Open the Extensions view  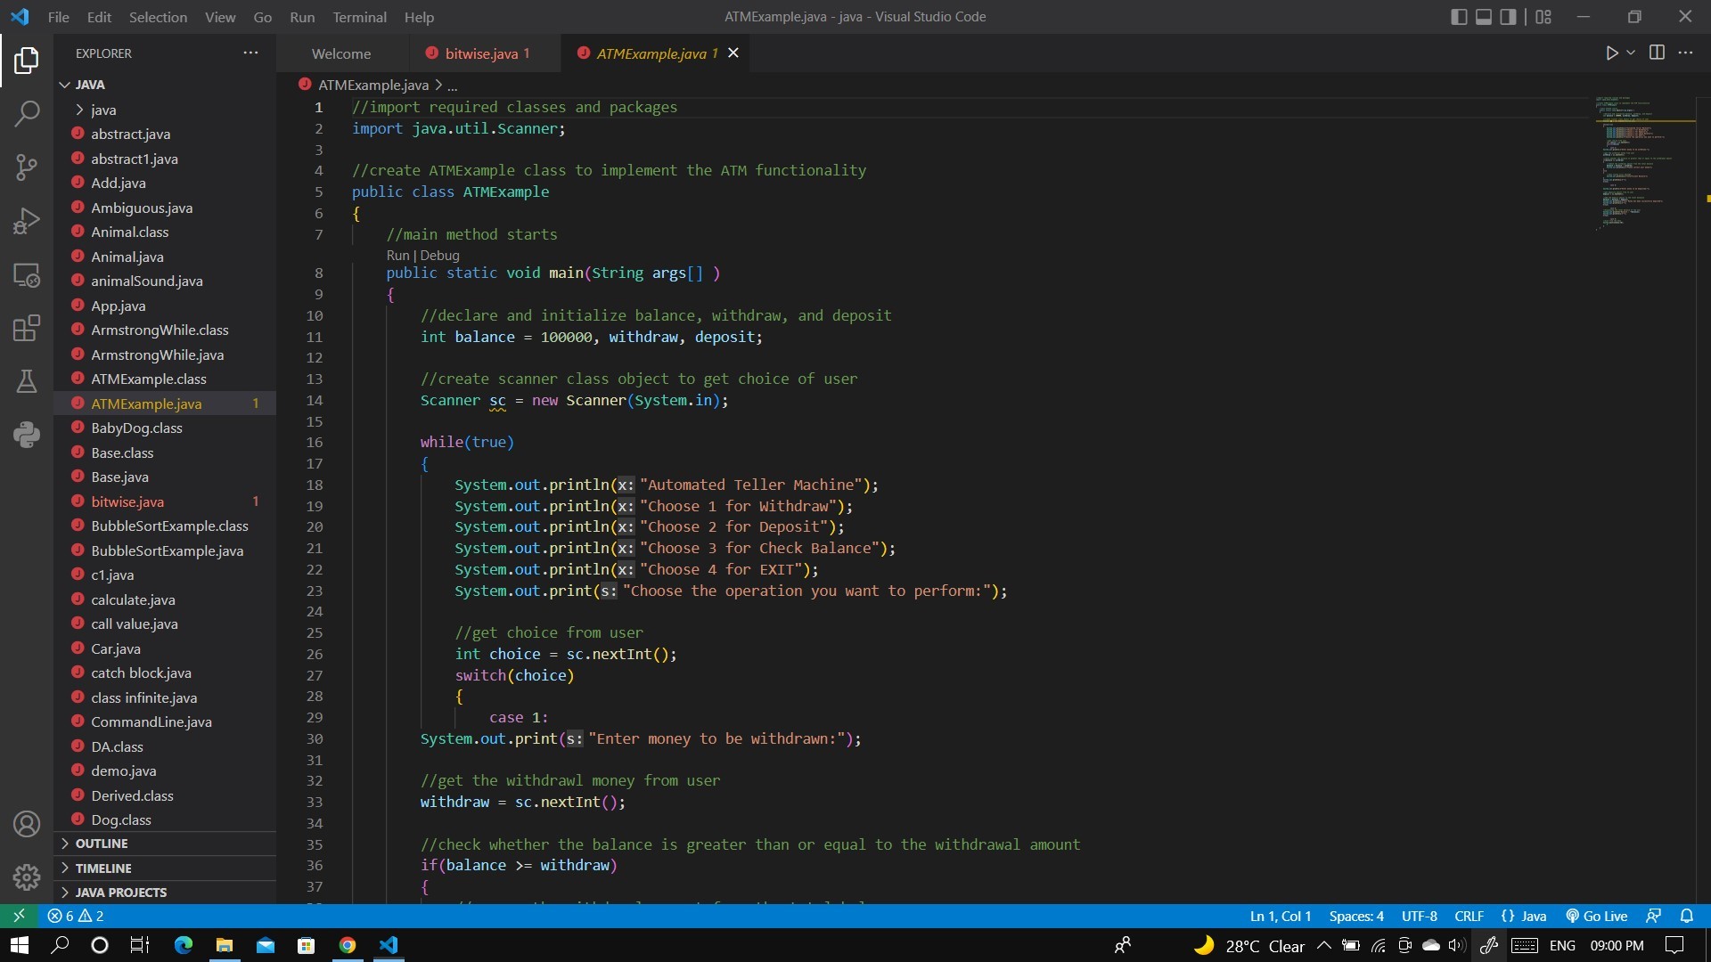[x=27, y=328]
